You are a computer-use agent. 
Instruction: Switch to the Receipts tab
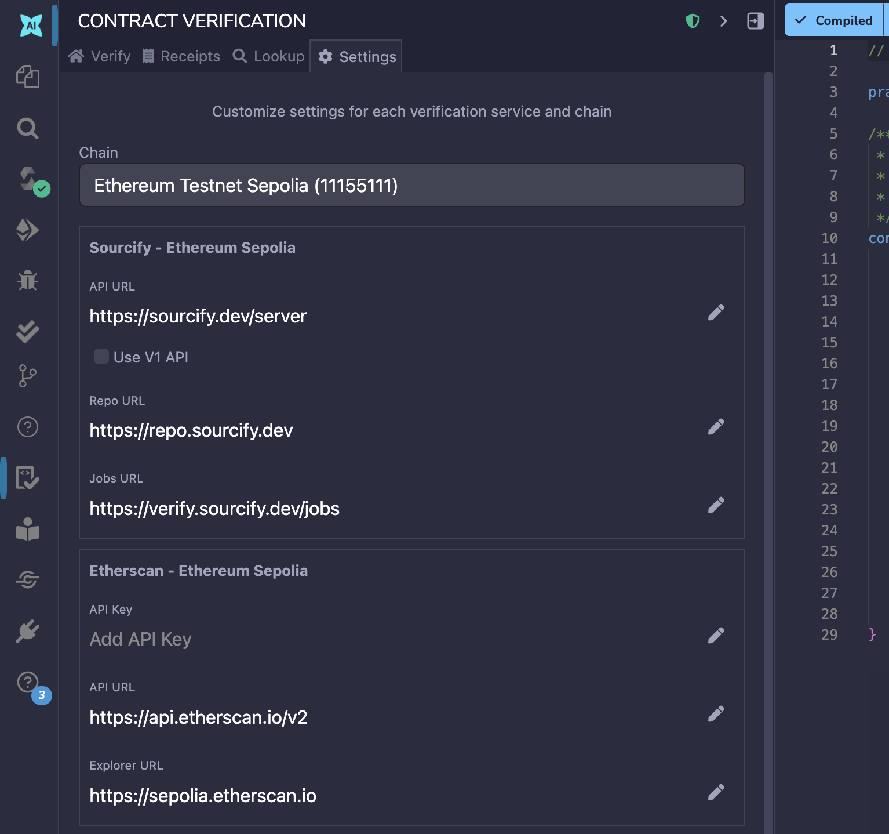(181, 56)
